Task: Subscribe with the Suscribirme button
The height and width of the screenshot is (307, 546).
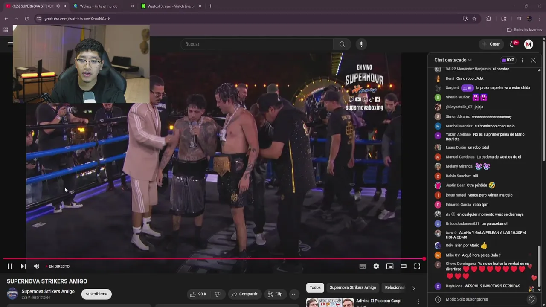Action: click(x=96, y=294)
